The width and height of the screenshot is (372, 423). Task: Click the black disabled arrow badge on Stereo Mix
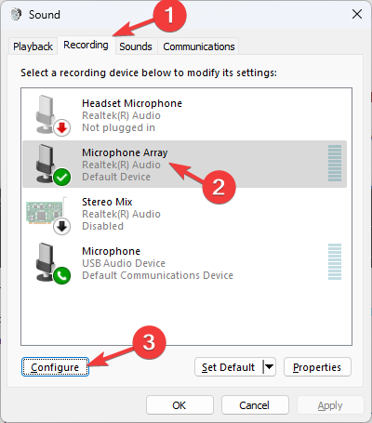point(62,227)
